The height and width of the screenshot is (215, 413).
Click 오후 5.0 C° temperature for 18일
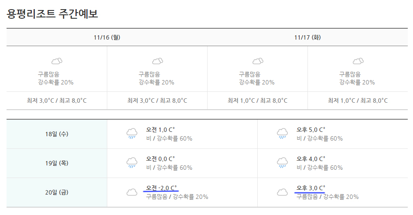point(311,130)
